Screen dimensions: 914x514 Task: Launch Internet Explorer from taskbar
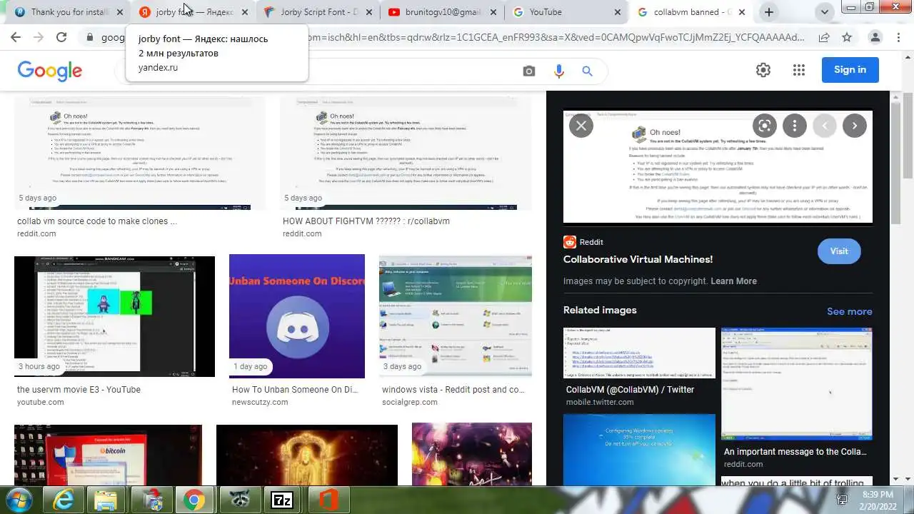pos(62,500)
